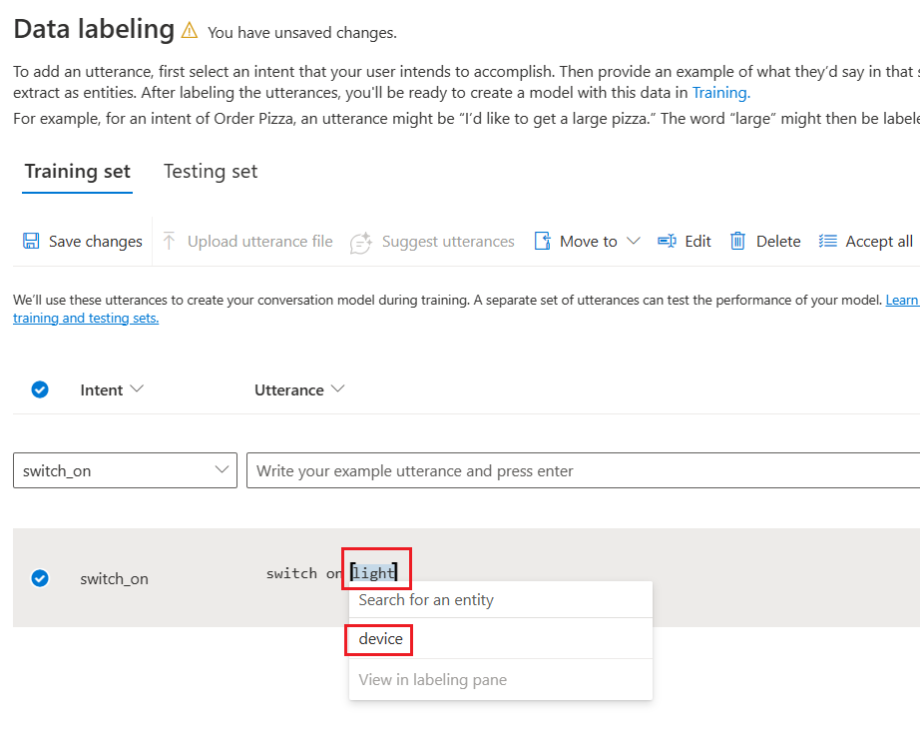
Task: Expand the Move to dropdown chevron
Action: (633, 241)
